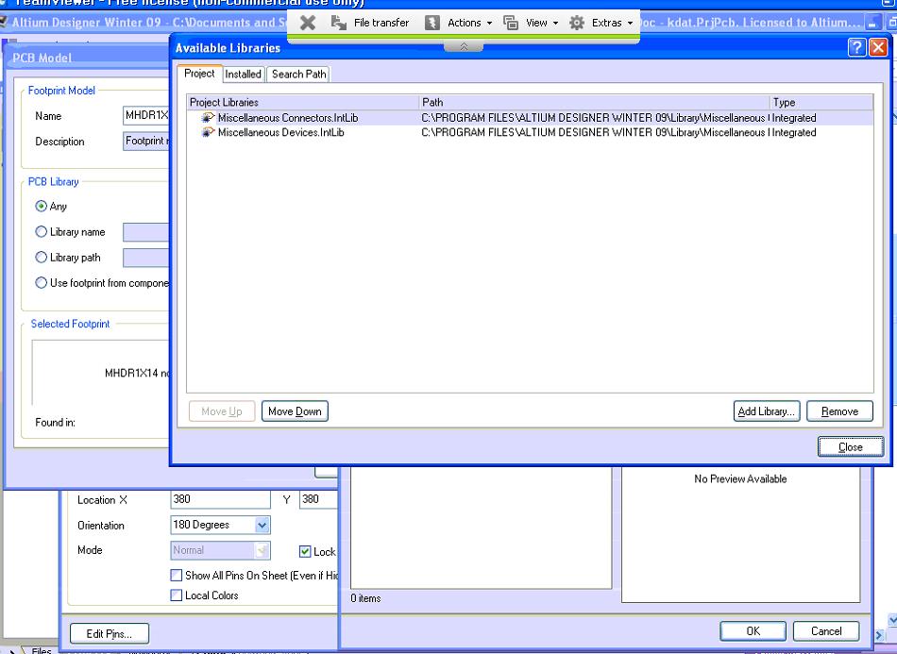The height and width of the screenshot is (654, 897).
Task: Click the Library name text field
Action: 146,232
